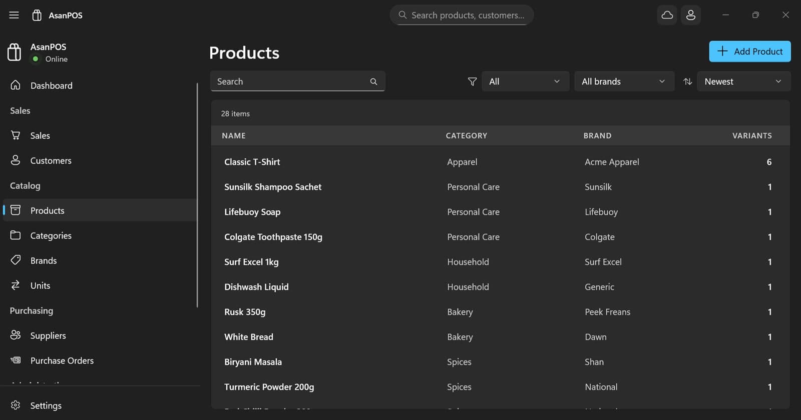
Task: Select Sunsilk Shampoo Sachet product
Action: (x=501, y=187)
